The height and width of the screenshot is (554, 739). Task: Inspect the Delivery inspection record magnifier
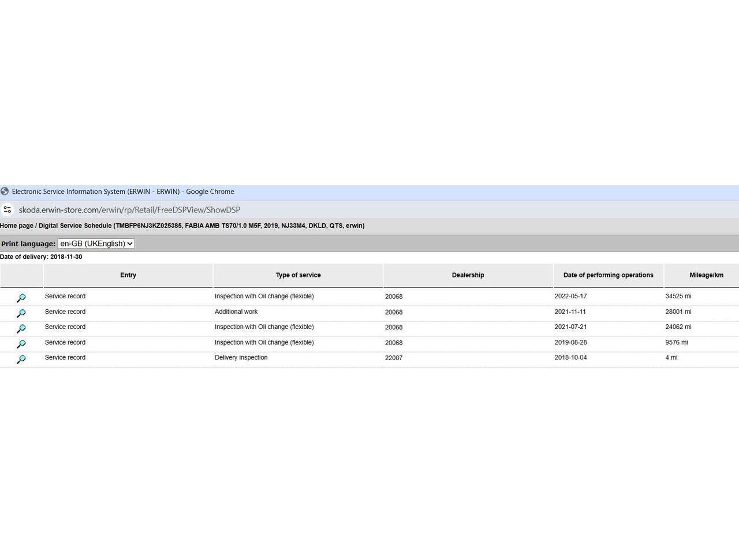coord(21,359)
